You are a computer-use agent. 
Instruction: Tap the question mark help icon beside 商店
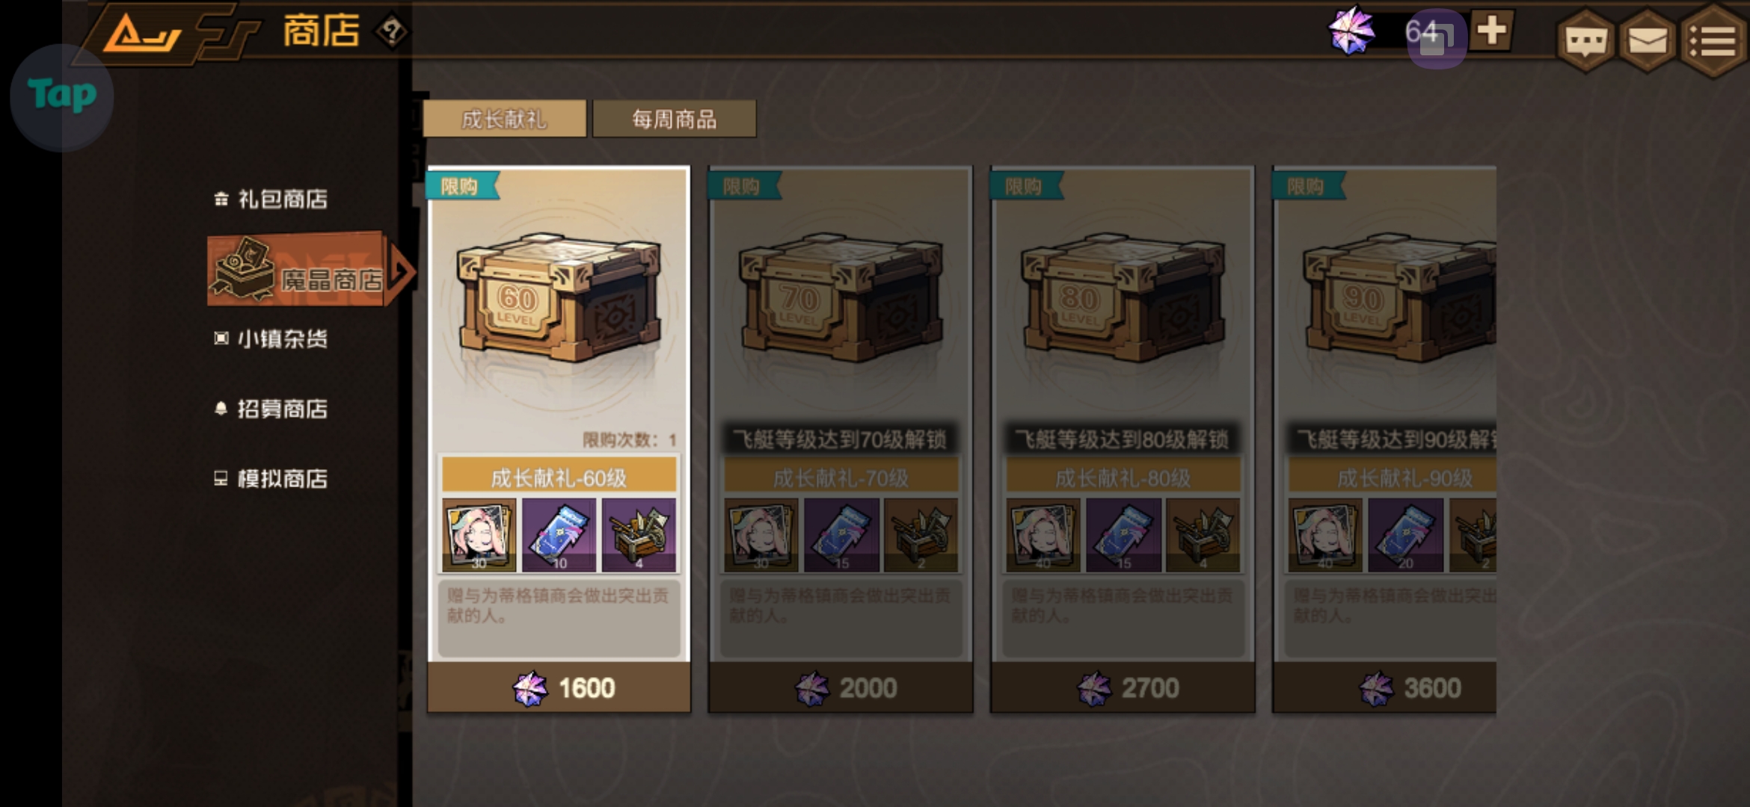(392, 32)
